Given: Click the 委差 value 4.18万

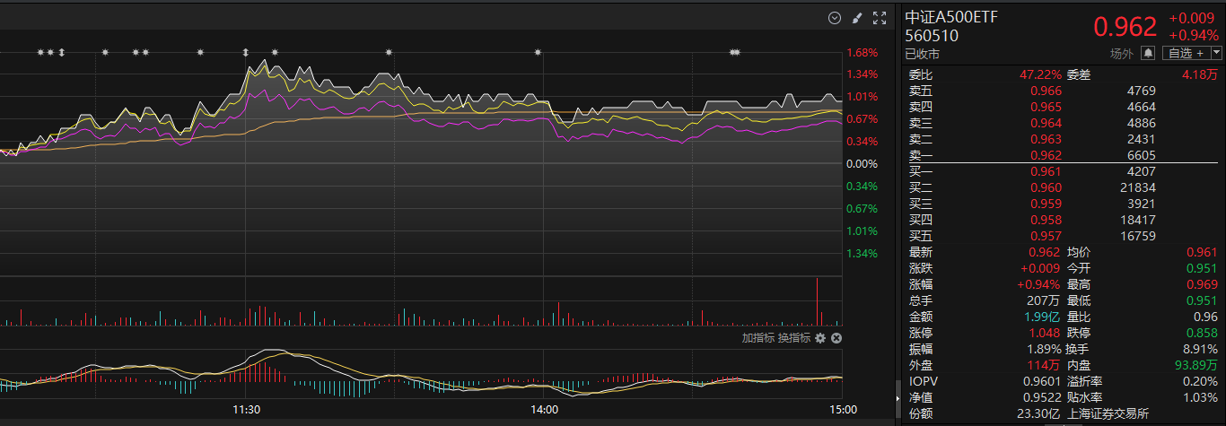Looking at the screenshot, I should (x=1201, y=75).
